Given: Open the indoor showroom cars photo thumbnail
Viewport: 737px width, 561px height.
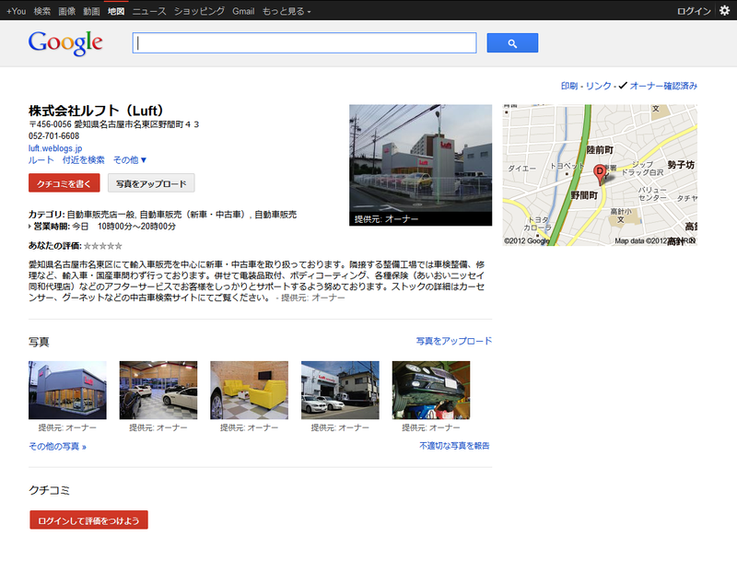Looking at the screenshot, I should [x=158, y=390].
